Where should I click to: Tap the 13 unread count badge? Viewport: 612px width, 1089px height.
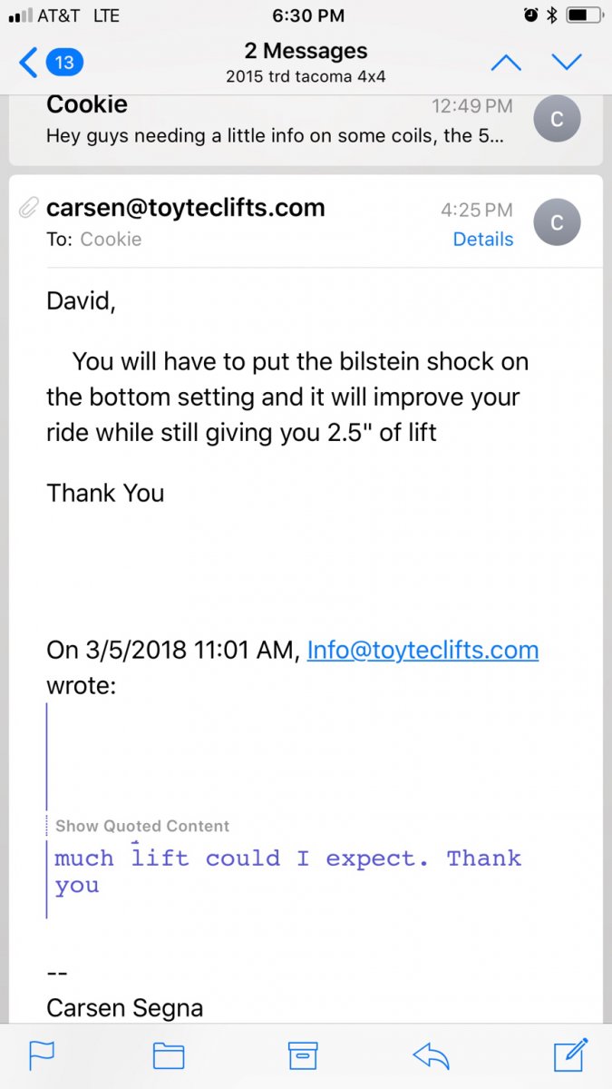[x=64, y=63]
